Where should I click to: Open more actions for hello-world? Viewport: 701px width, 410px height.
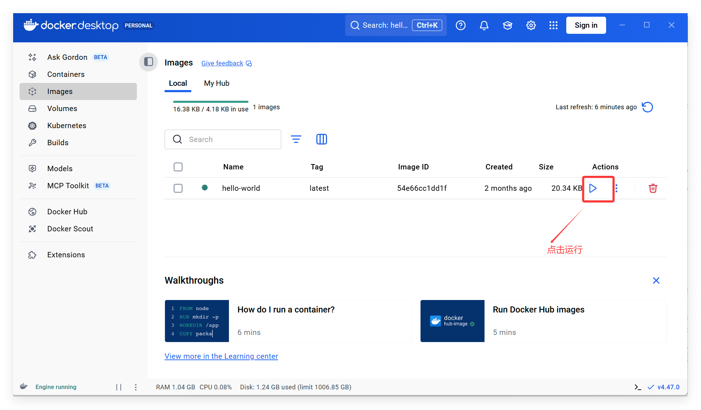pos(616,188)
